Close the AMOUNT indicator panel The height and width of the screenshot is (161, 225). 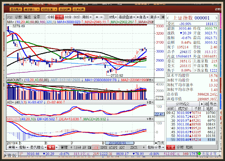click(x=152, y=80)
